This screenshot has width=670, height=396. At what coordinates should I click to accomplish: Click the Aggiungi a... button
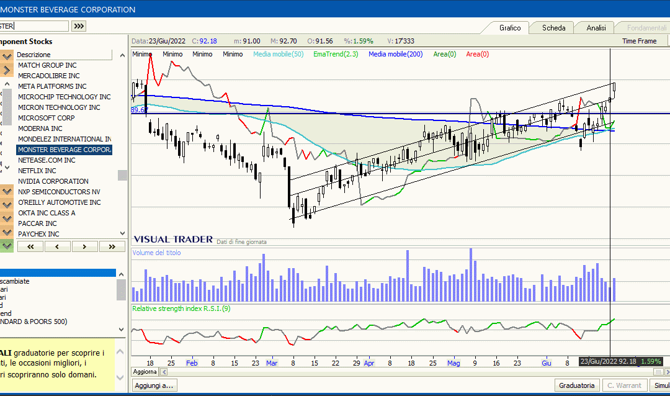tap(154, 385)
